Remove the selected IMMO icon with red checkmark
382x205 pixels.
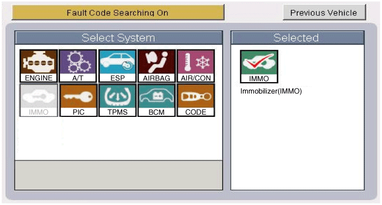pos(259,66)
